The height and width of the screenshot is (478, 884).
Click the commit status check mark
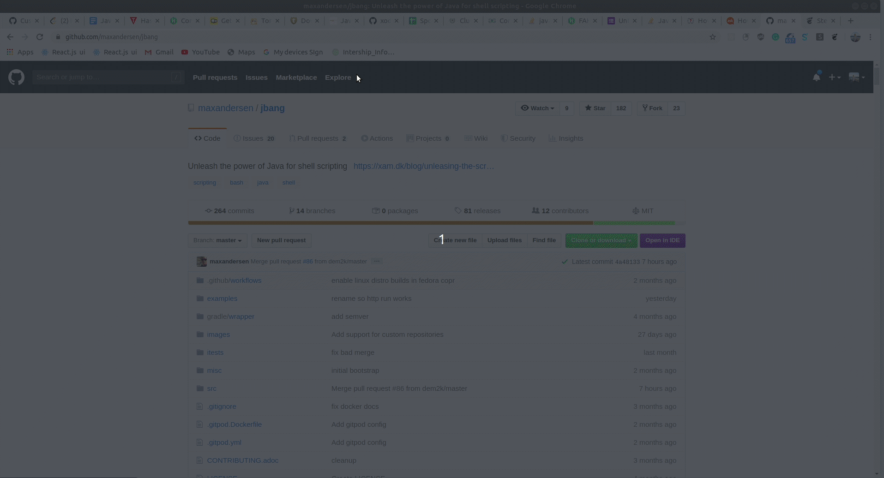pyautogui.click(x=565, y=262)
